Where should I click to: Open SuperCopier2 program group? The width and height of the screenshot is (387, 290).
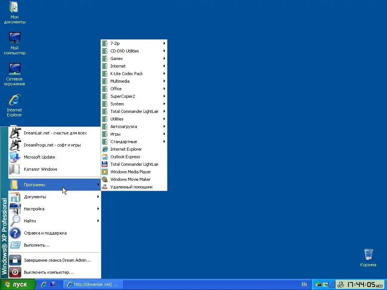pos(134,96)
